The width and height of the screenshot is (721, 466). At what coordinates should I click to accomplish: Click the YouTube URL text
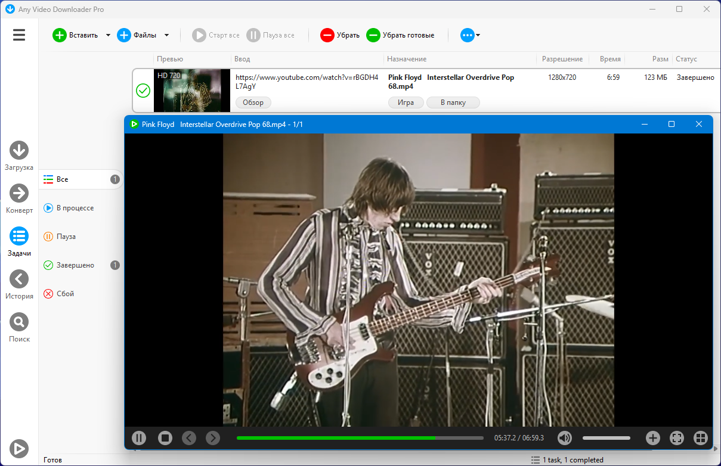[307, 82]
